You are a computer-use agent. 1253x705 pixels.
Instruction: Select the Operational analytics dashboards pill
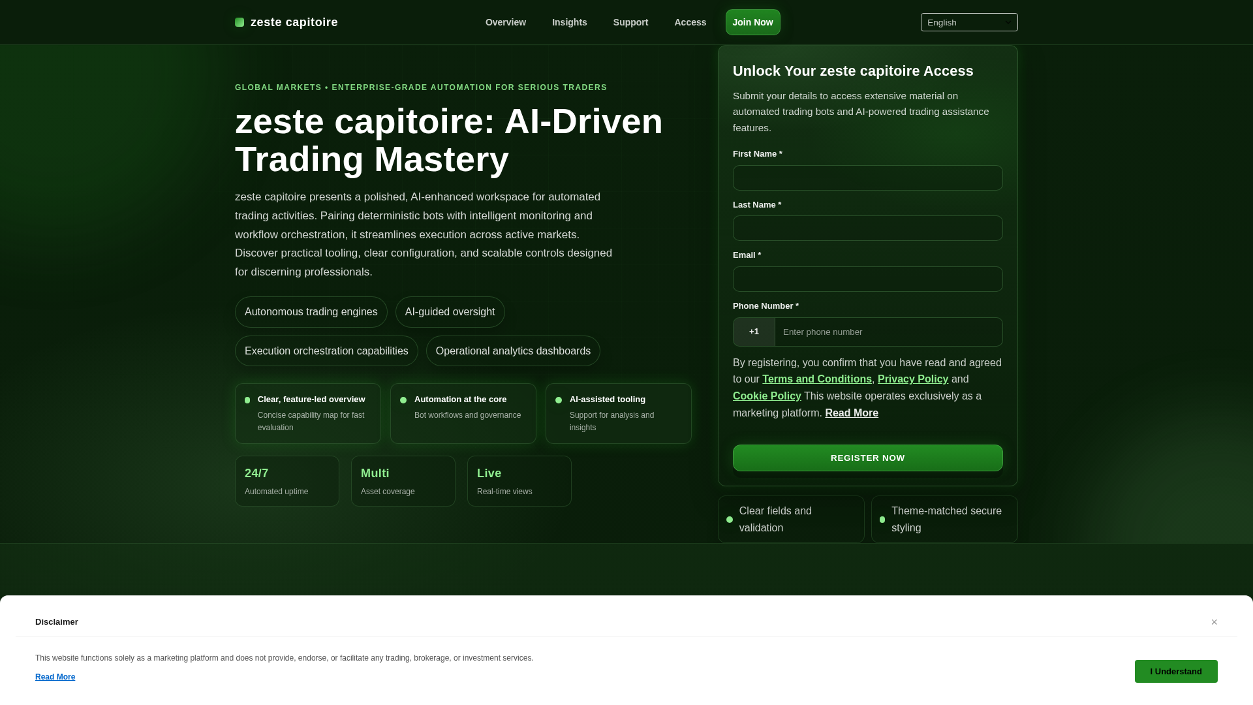[513, 351]
